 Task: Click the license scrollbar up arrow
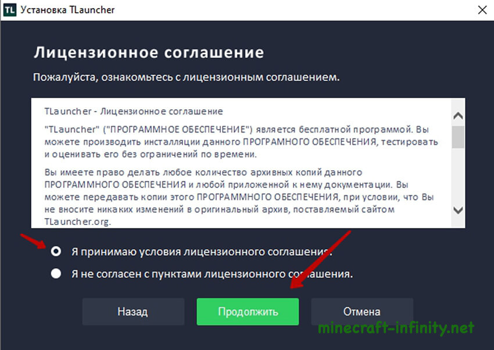click(458, 116)
